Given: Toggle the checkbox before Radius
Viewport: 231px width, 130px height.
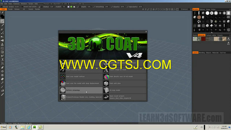Looking at the screenshot, I should pos(42,7).
